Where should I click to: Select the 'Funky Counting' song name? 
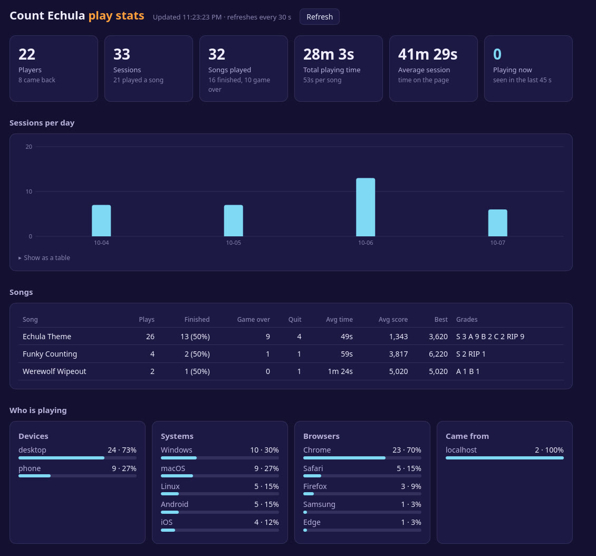(x=50, y=354)
